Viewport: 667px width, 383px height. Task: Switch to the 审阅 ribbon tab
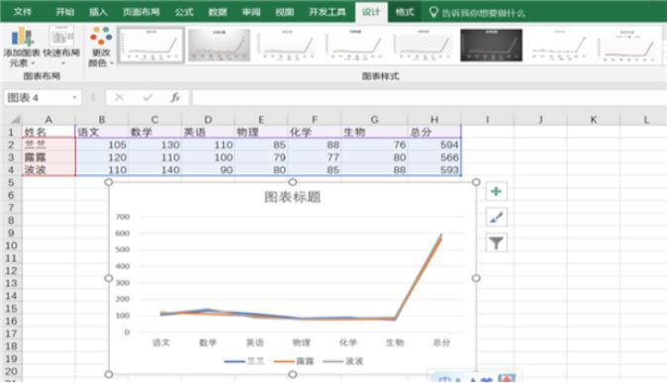[251, 12]
